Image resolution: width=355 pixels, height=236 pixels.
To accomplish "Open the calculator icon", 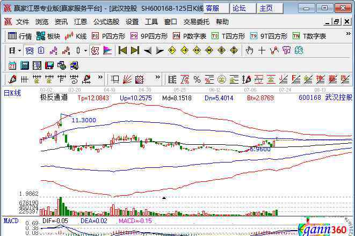I will point(25,65).
